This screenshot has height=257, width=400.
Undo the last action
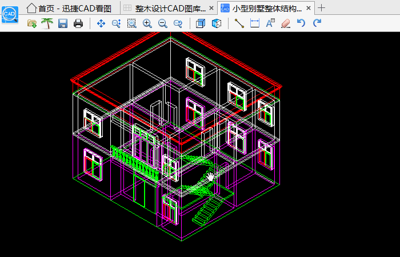coord(301,23)
